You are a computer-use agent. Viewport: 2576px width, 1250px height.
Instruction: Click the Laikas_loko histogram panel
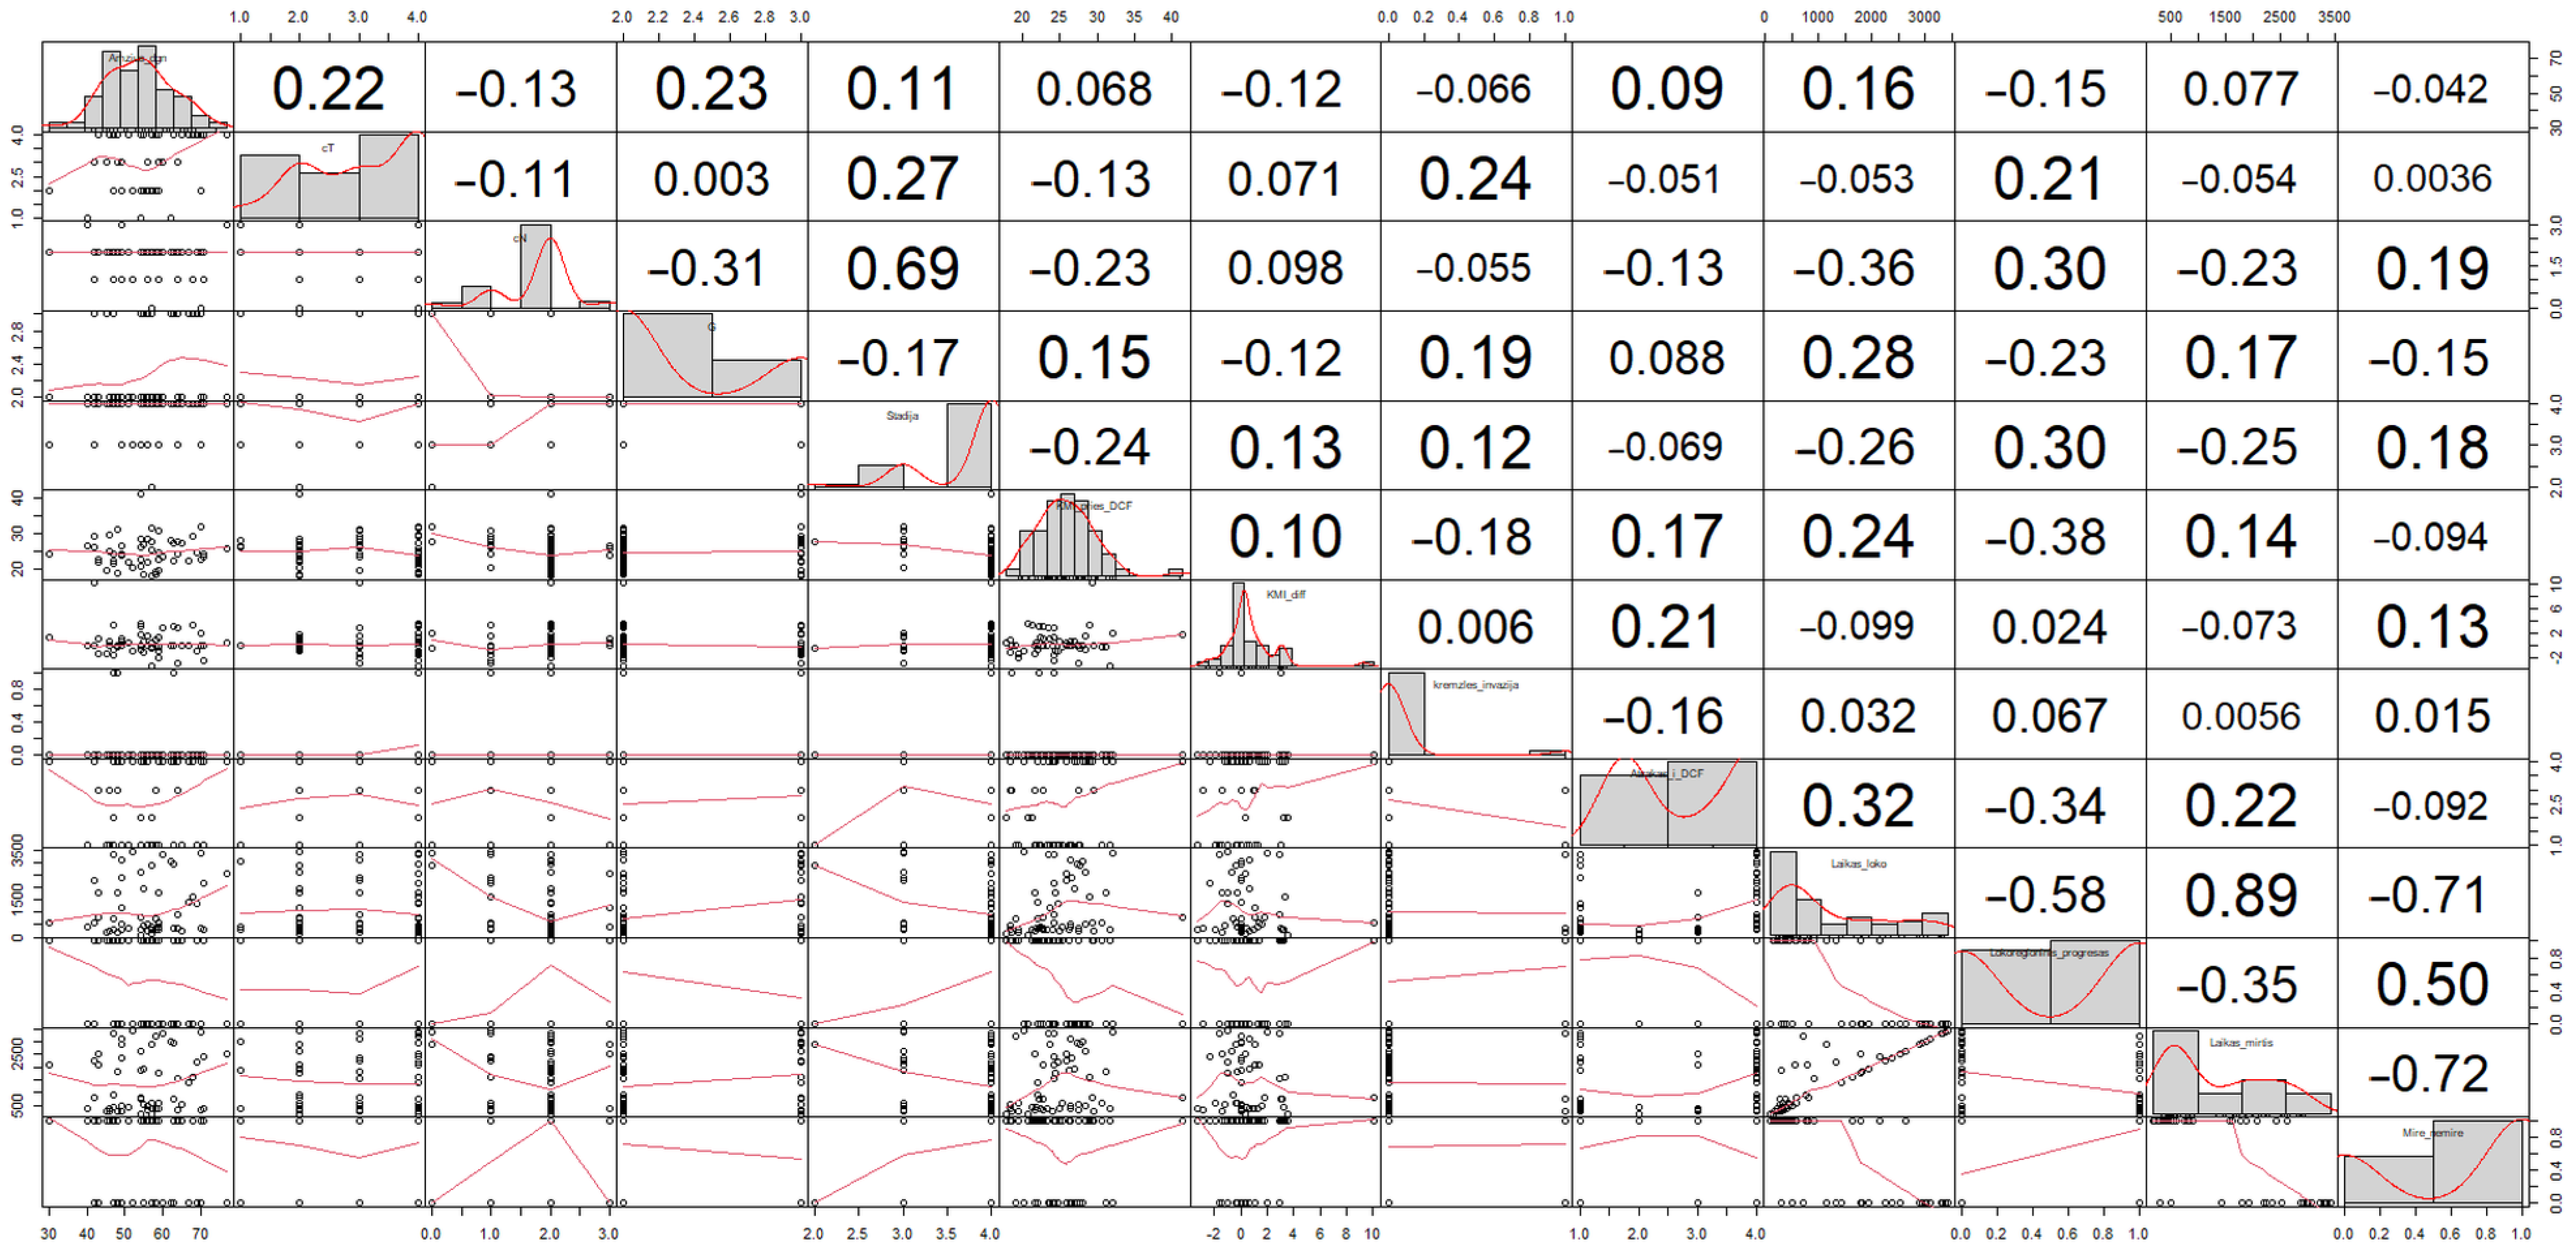tap(1858, 894)
